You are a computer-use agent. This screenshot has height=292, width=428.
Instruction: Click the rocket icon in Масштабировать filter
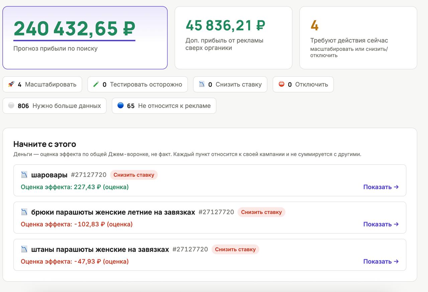click(x=11, y=84)
